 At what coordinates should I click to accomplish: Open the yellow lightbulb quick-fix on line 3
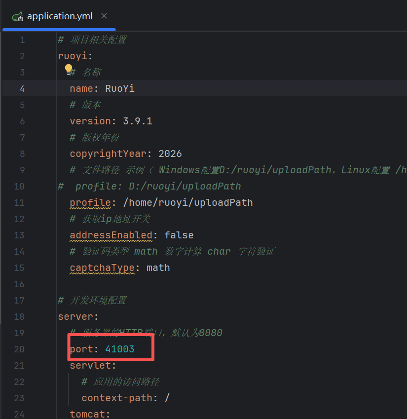click(x=69, y=69)
